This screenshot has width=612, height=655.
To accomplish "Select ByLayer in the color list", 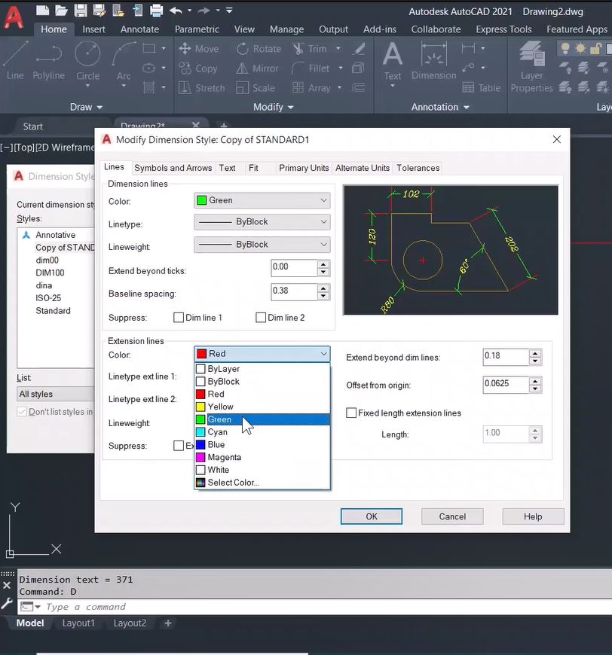I will 262,369.
